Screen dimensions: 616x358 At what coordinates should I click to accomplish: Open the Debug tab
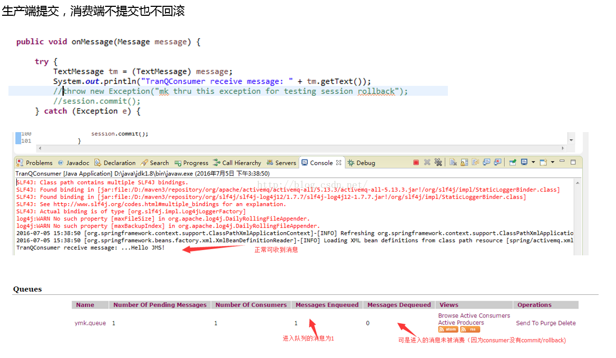click(x=361, y=163)
